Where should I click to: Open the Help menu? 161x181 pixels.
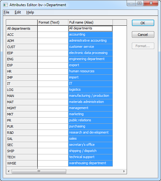click(x=30, y=12)
